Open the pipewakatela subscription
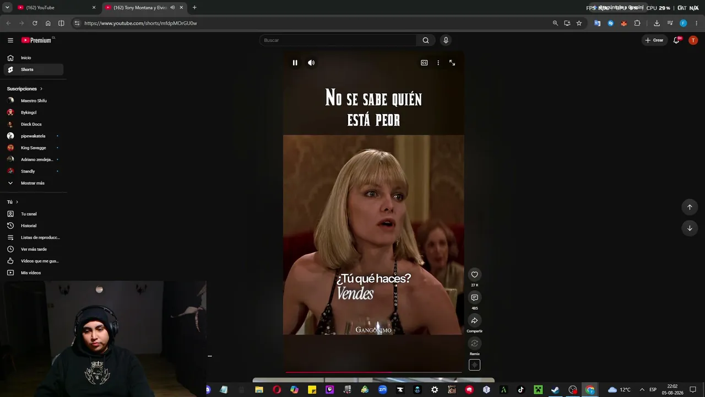 [x=34, y=136]
